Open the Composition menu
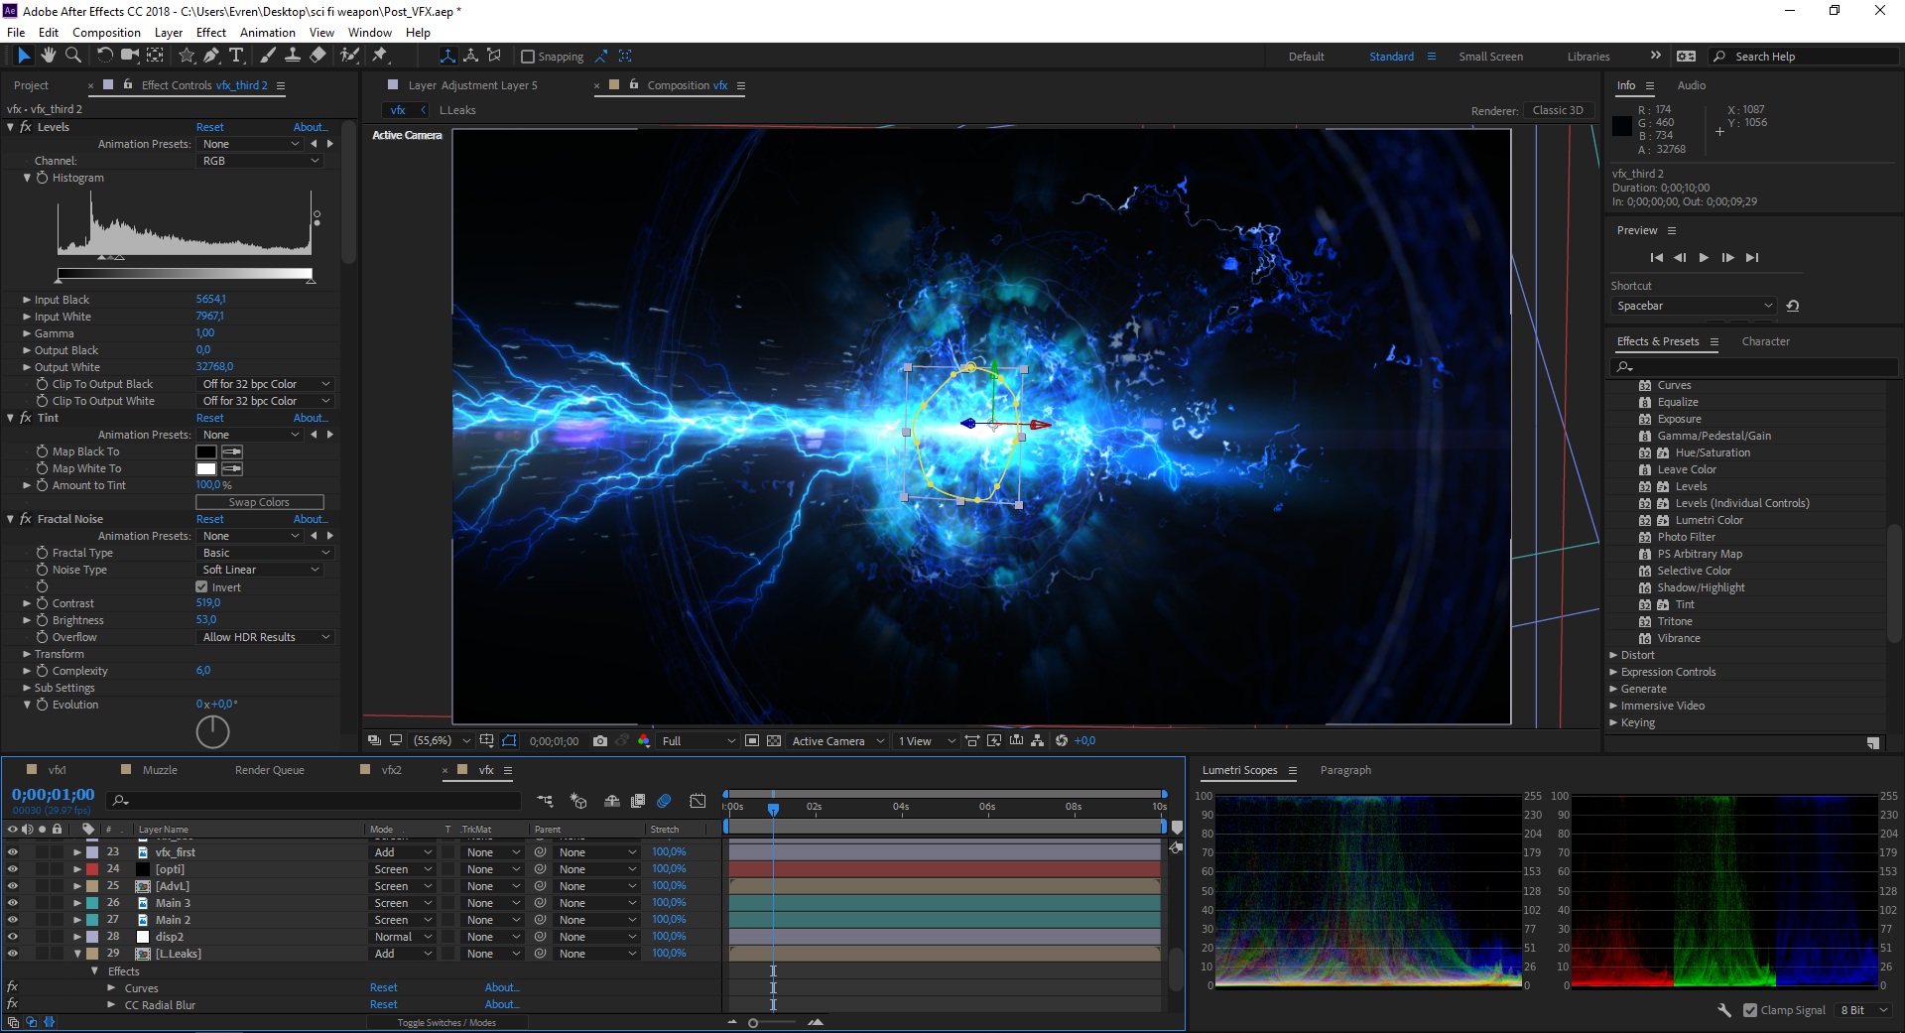1905x1033 pixels. pos(106,33)
